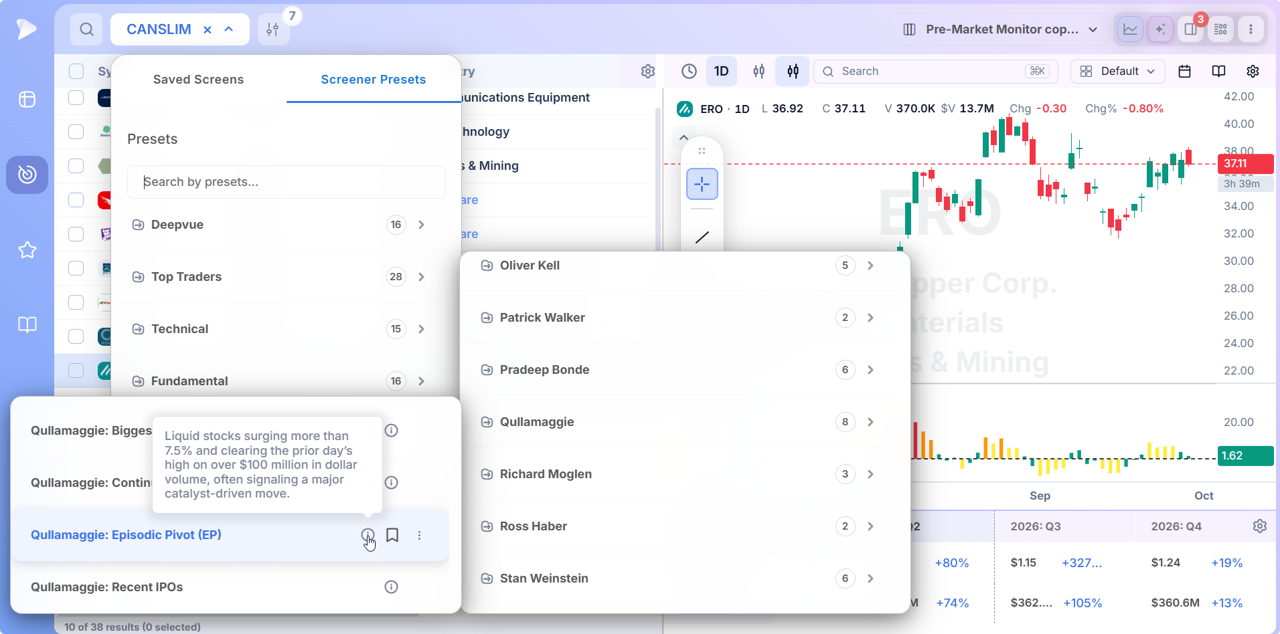Open the Pre-Market Monitor workspace dropdown

click(999, 29)
